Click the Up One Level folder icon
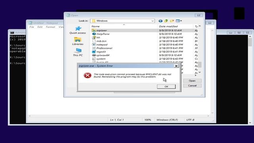The width and height of the screenshot is (254, 143). pyautogui.click(x=166, y=21)
